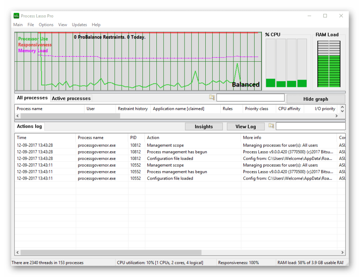This screenshot has height=277, width=360.
Task: Click the CPU affinity column header
Action: tap(290, 109)
